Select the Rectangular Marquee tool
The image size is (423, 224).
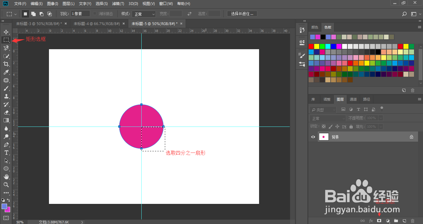pos(6,40)
